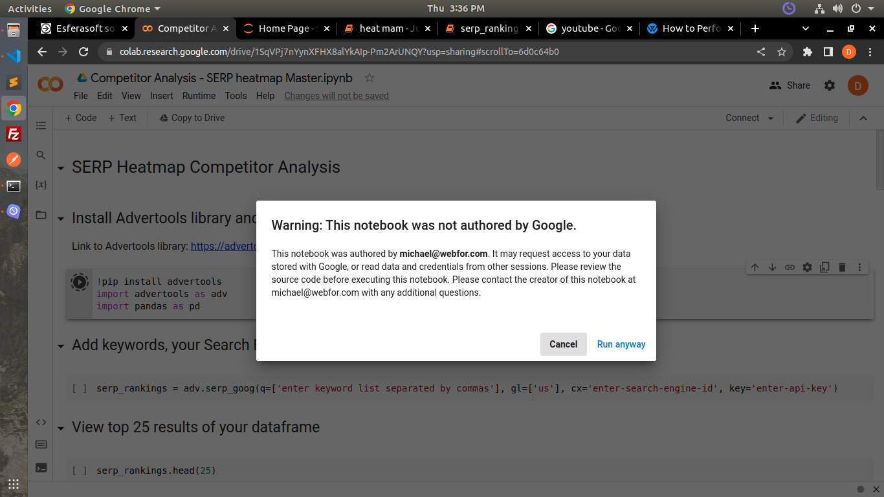Open the Runtime menu
The height and width of the screenshot is (497, 884).
(199, 96)
